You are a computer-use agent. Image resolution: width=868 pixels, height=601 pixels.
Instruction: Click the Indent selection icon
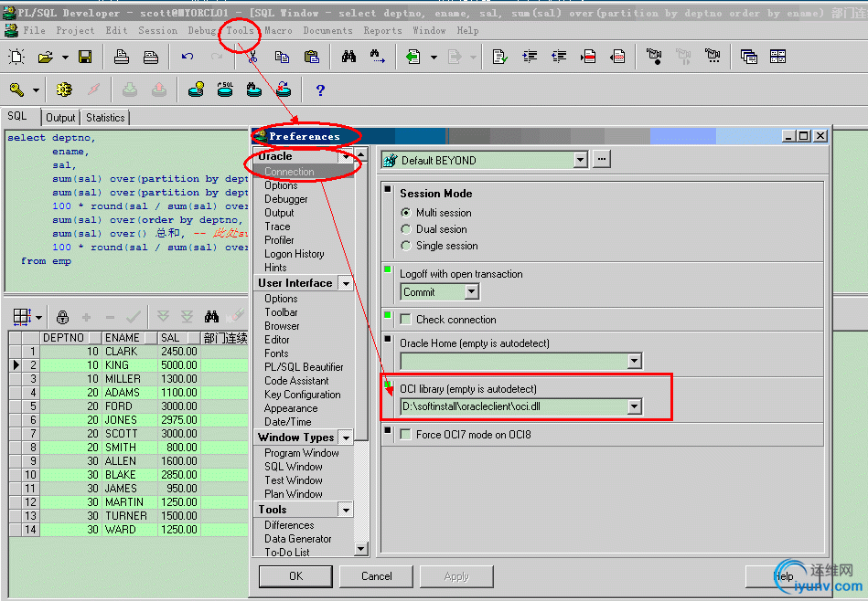pyautogui.click(x=530, y=57)
